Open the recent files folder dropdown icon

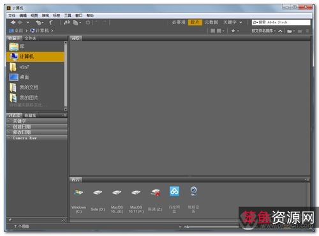(x=291, y=31)
